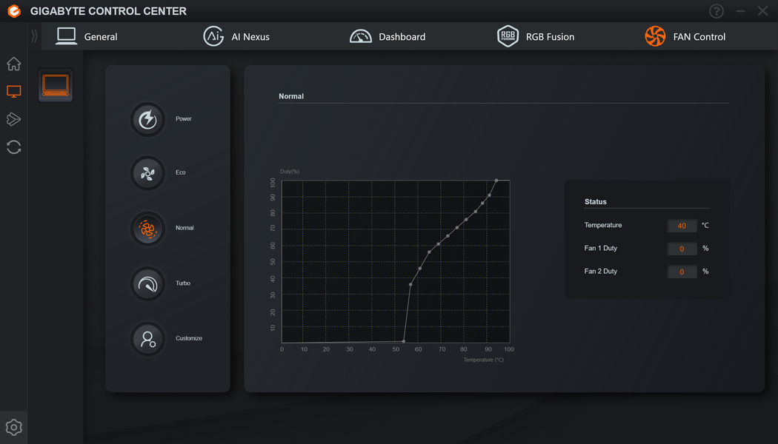Open the Customize fan profile icon
Viewport: 778px width, 444px height.
(x=147, y=339)
